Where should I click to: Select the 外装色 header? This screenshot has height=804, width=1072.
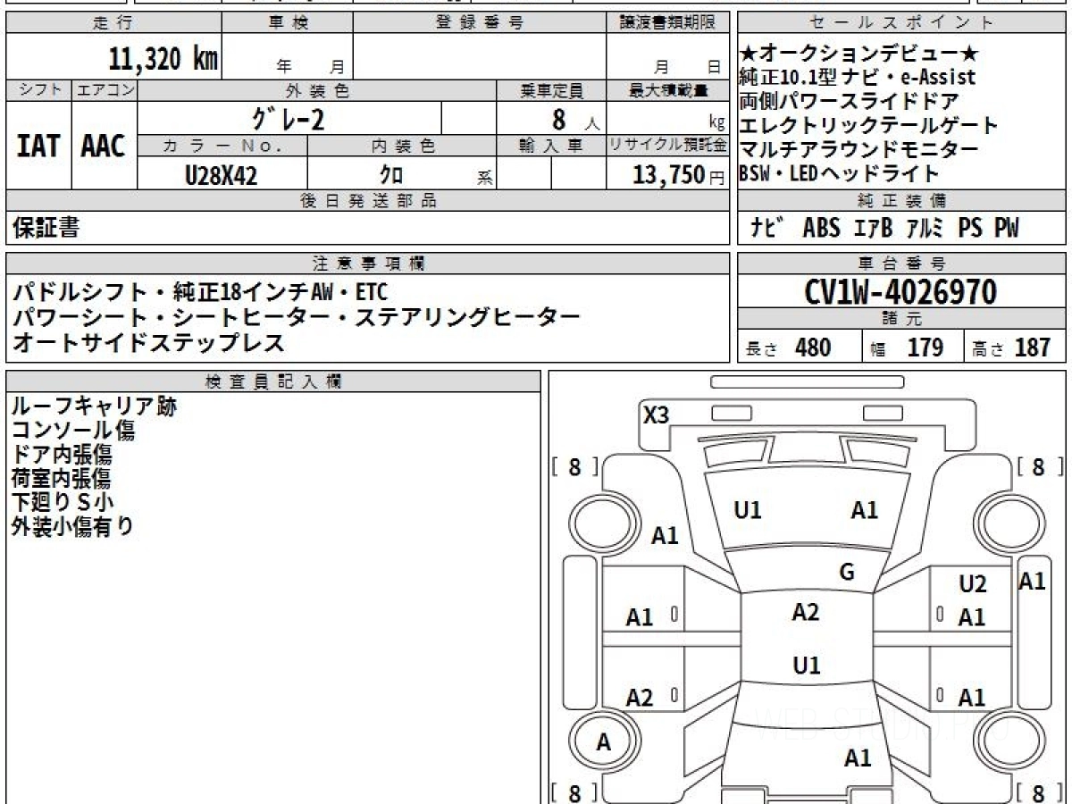pyautogui.click(x=317, y=90)
